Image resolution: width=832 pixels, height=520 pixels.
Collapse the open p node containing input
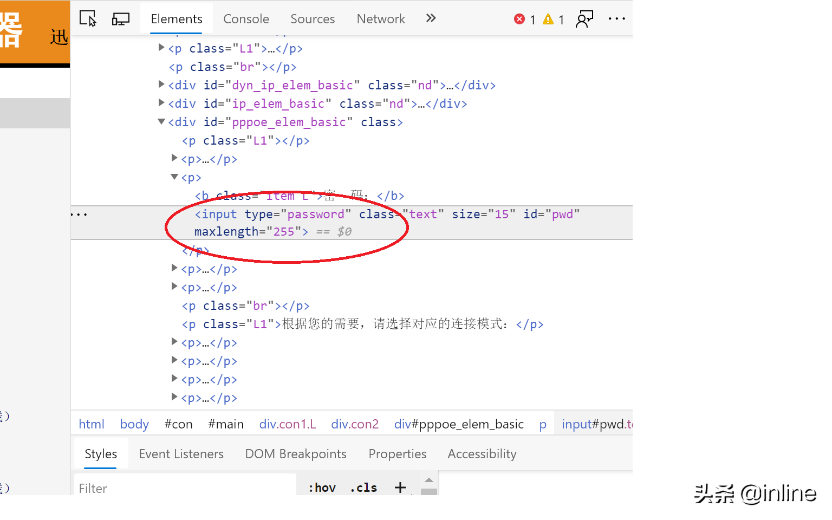174,177
